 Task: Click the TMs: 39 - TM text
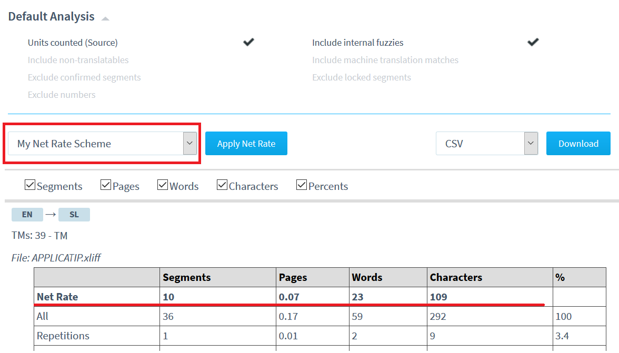[x=39, y=236]
